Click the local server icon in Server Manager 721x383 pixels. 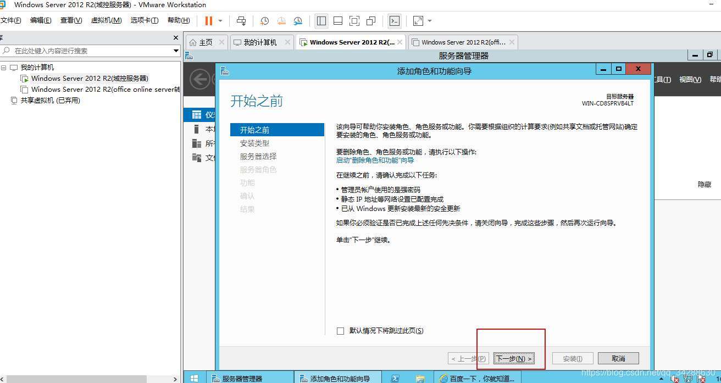[x=197, y=129]
